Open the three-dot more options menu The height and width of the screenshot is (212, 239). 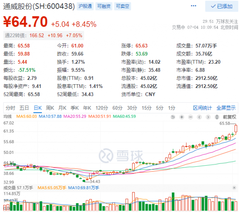coord(193,6)
